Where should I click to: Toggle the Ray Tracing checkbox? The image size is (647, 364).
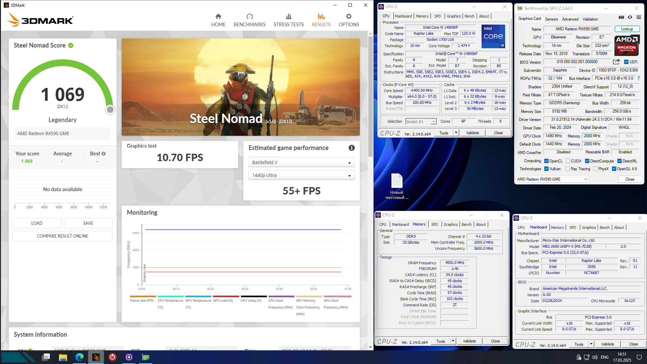568,169
